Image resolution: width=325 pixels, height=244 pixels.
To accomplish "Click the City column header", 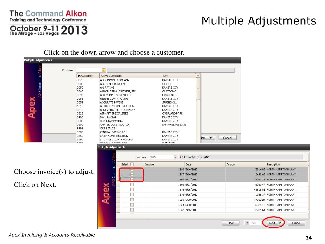I will pos(179,76).
